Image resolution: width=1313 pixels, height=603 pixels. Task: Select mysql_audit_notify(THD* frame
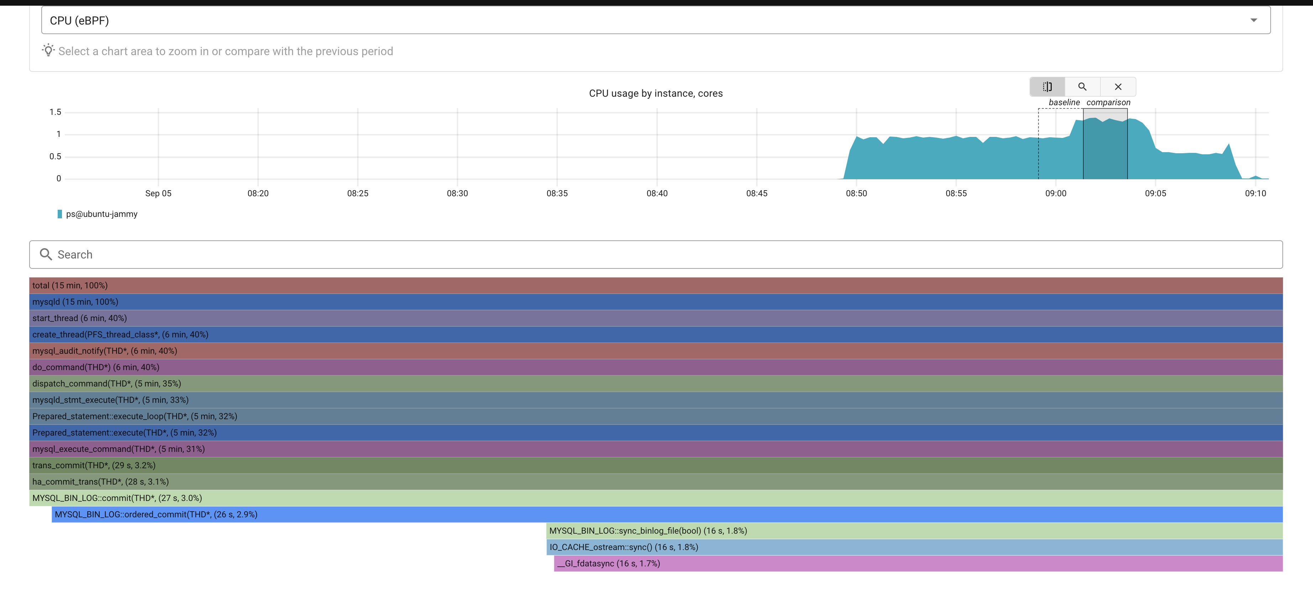pos(655,351)
